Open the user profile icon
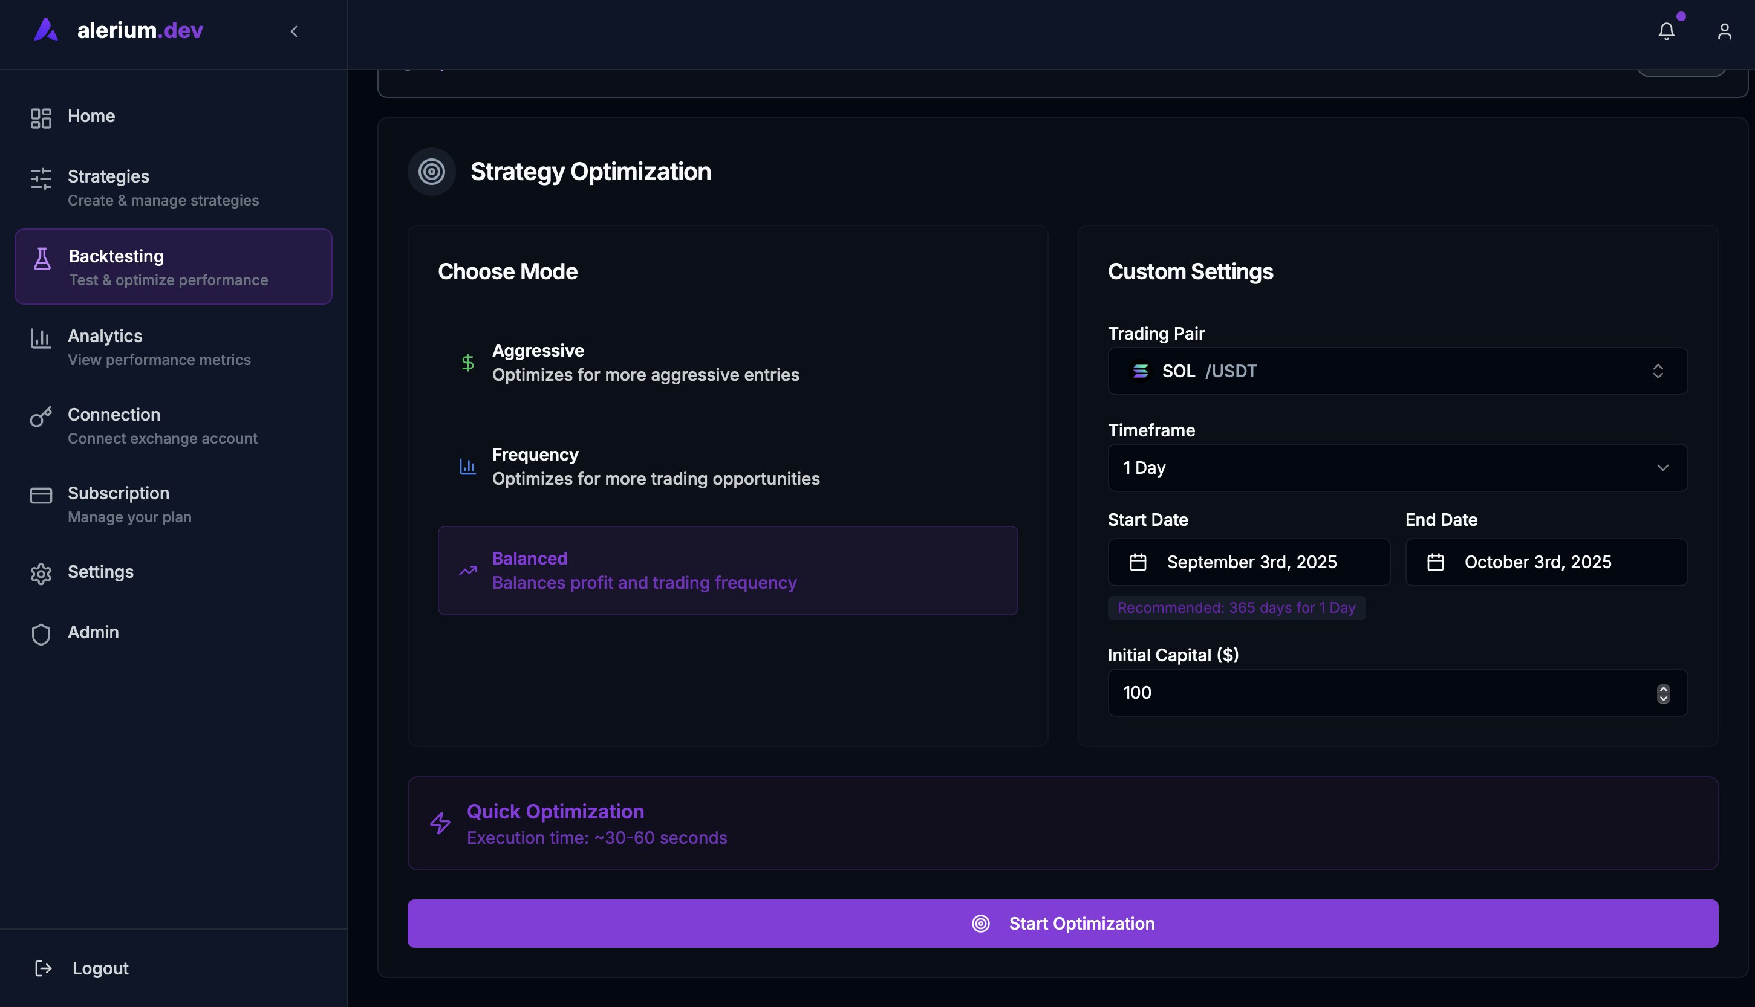Viewport: 1755px width, 1007px height. click(x=1724, y=31)
